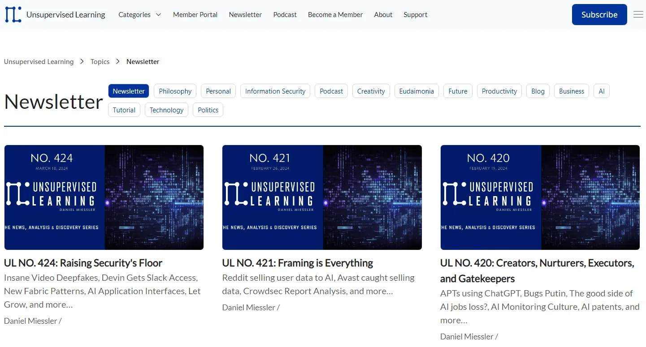Choose the Personal topic tag

pos(218,91)
